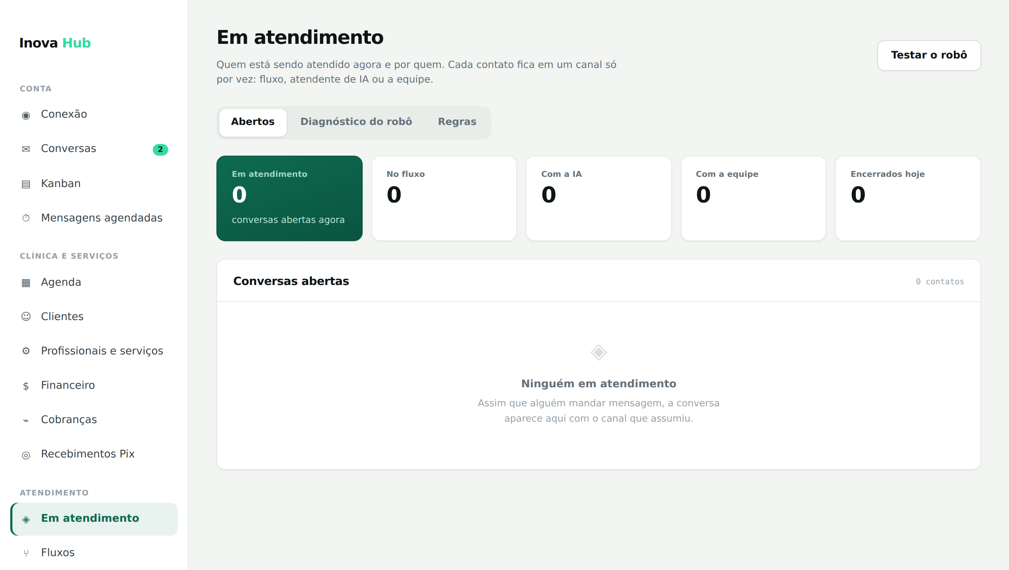Open the Regras tab
The width and height of the screenshot is (1009, 570).
point(457,122)
